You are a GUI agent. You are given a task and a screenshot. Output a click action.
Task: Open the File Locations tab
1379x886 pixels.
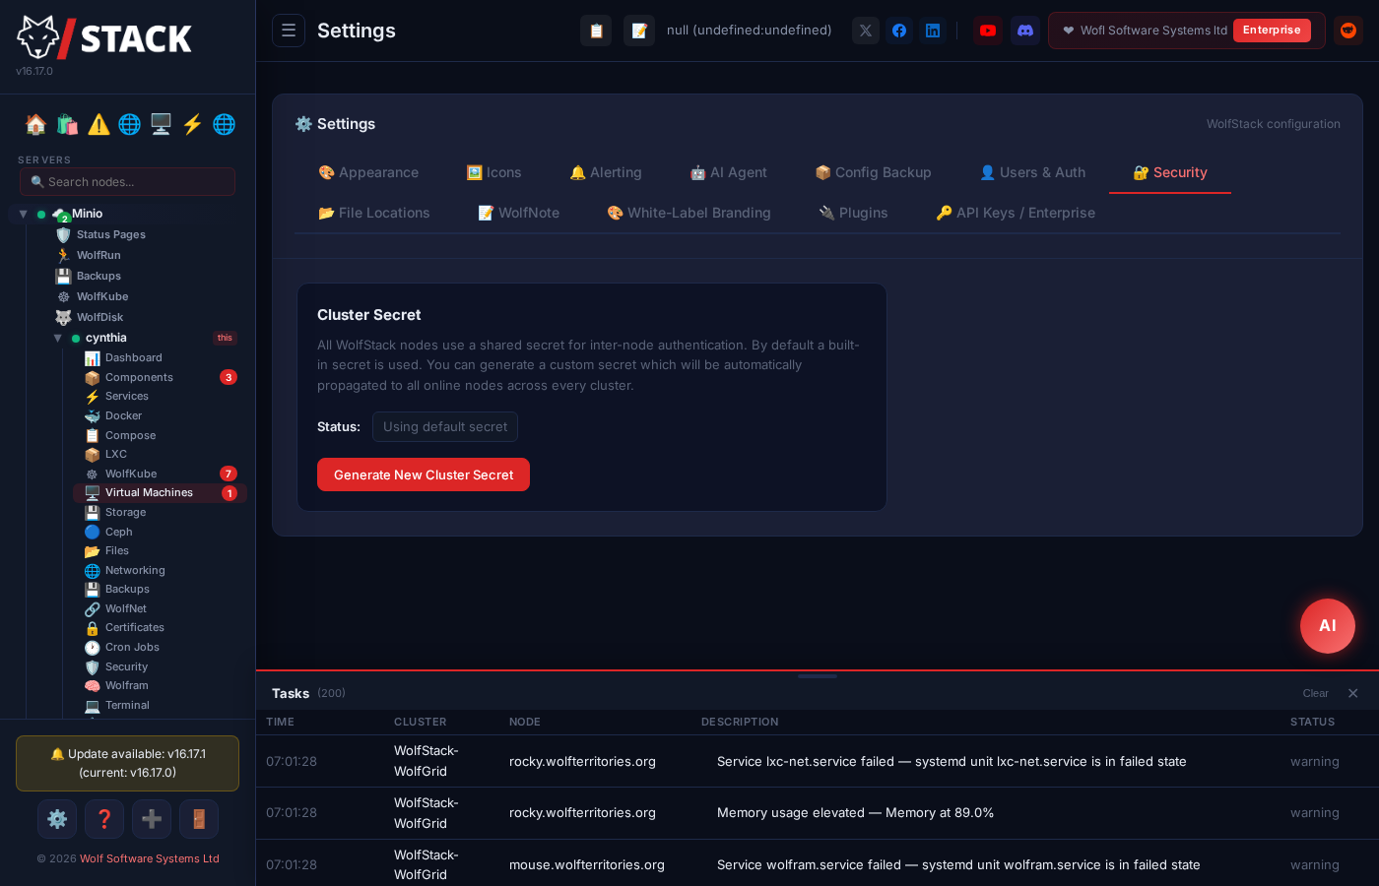pos(374,213)
